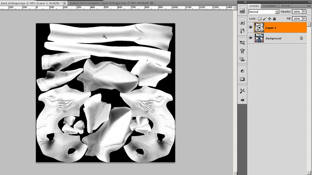This screenshot has width=312, height=175.
Task: Enable lock transparent pixels
Action: [260, 19]
